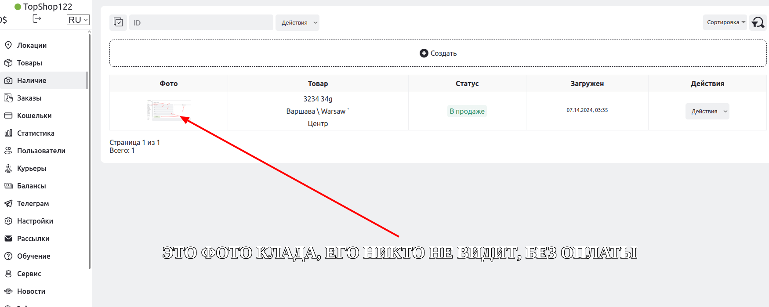
Task: Click the В продаже status badge
Action: 467,112
